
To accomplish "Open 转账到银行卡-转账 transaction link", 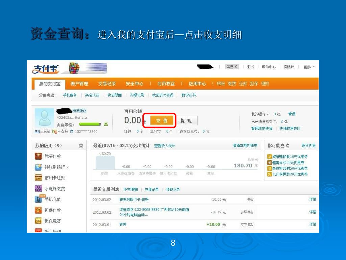I will [134, 200].
